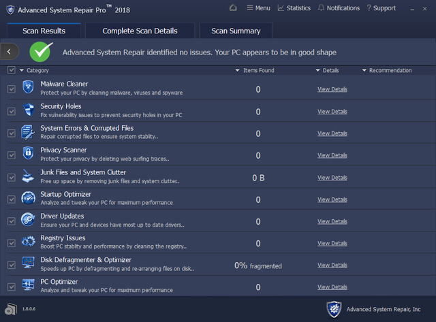The image size is (436, 322).
Task: Open View Details for Security Holes
Action: point(332,111)
